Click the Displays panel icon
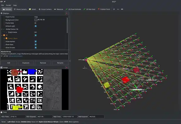The width and height of the screenshot is (181, 124). click(2, 13)
